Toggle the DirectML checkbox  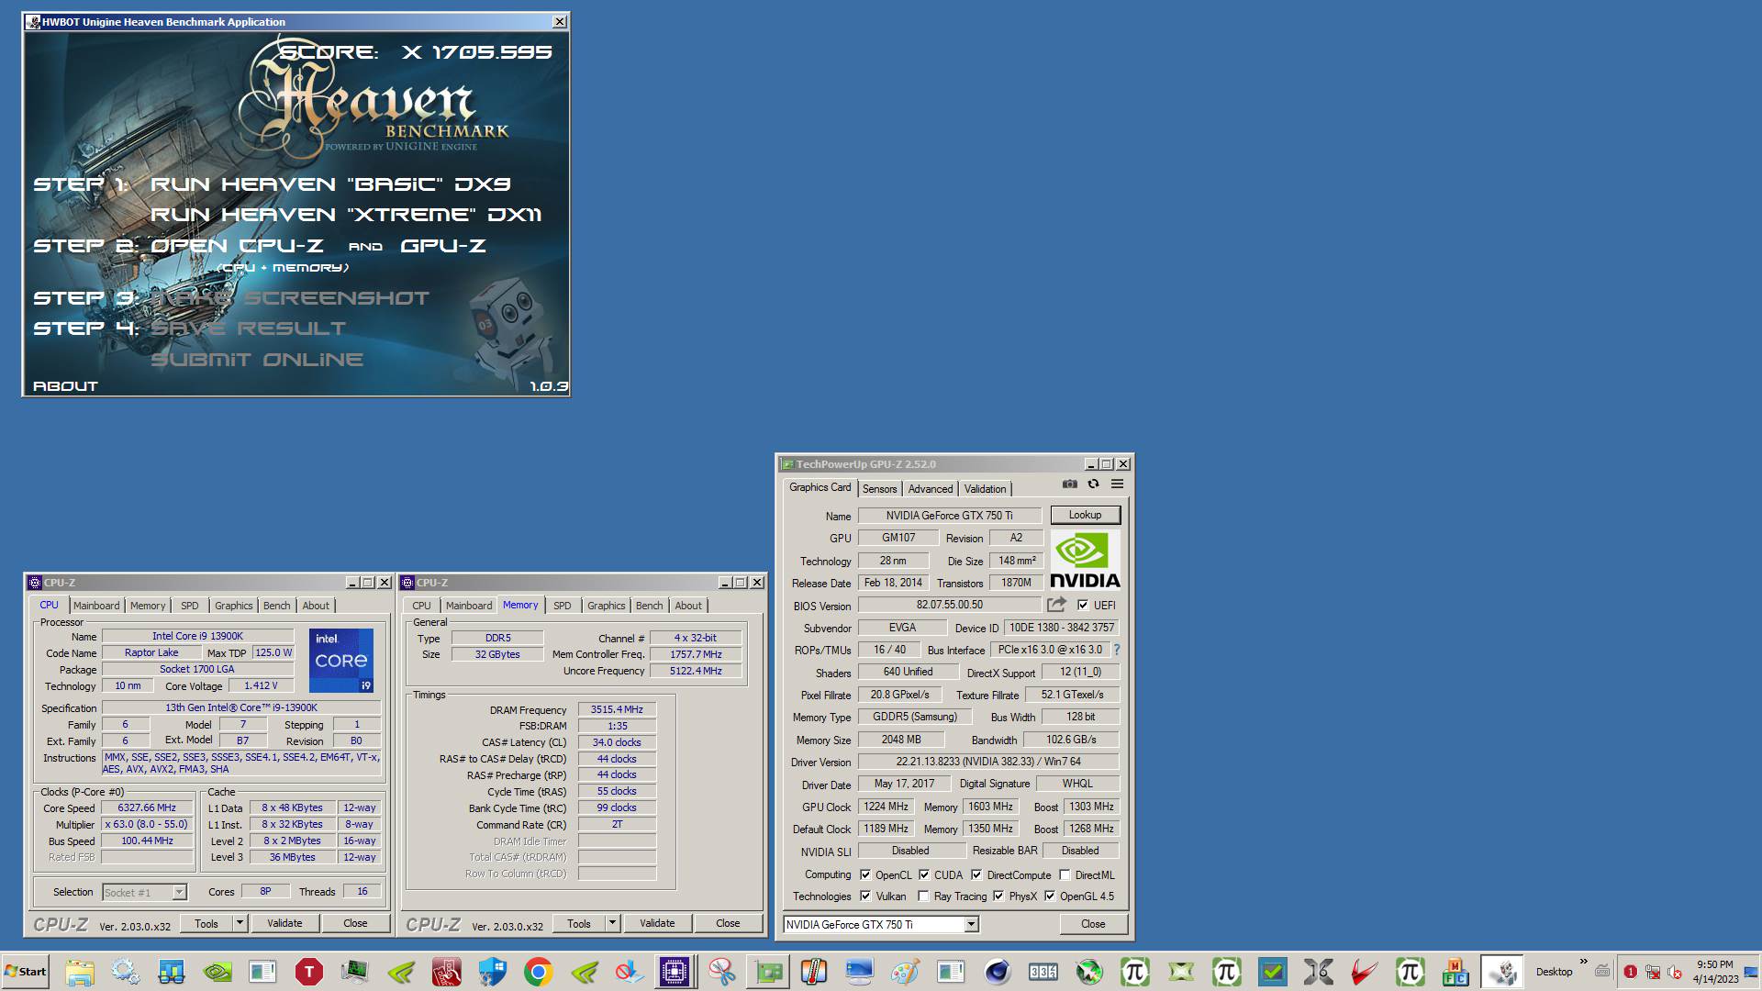(1065, 874)
